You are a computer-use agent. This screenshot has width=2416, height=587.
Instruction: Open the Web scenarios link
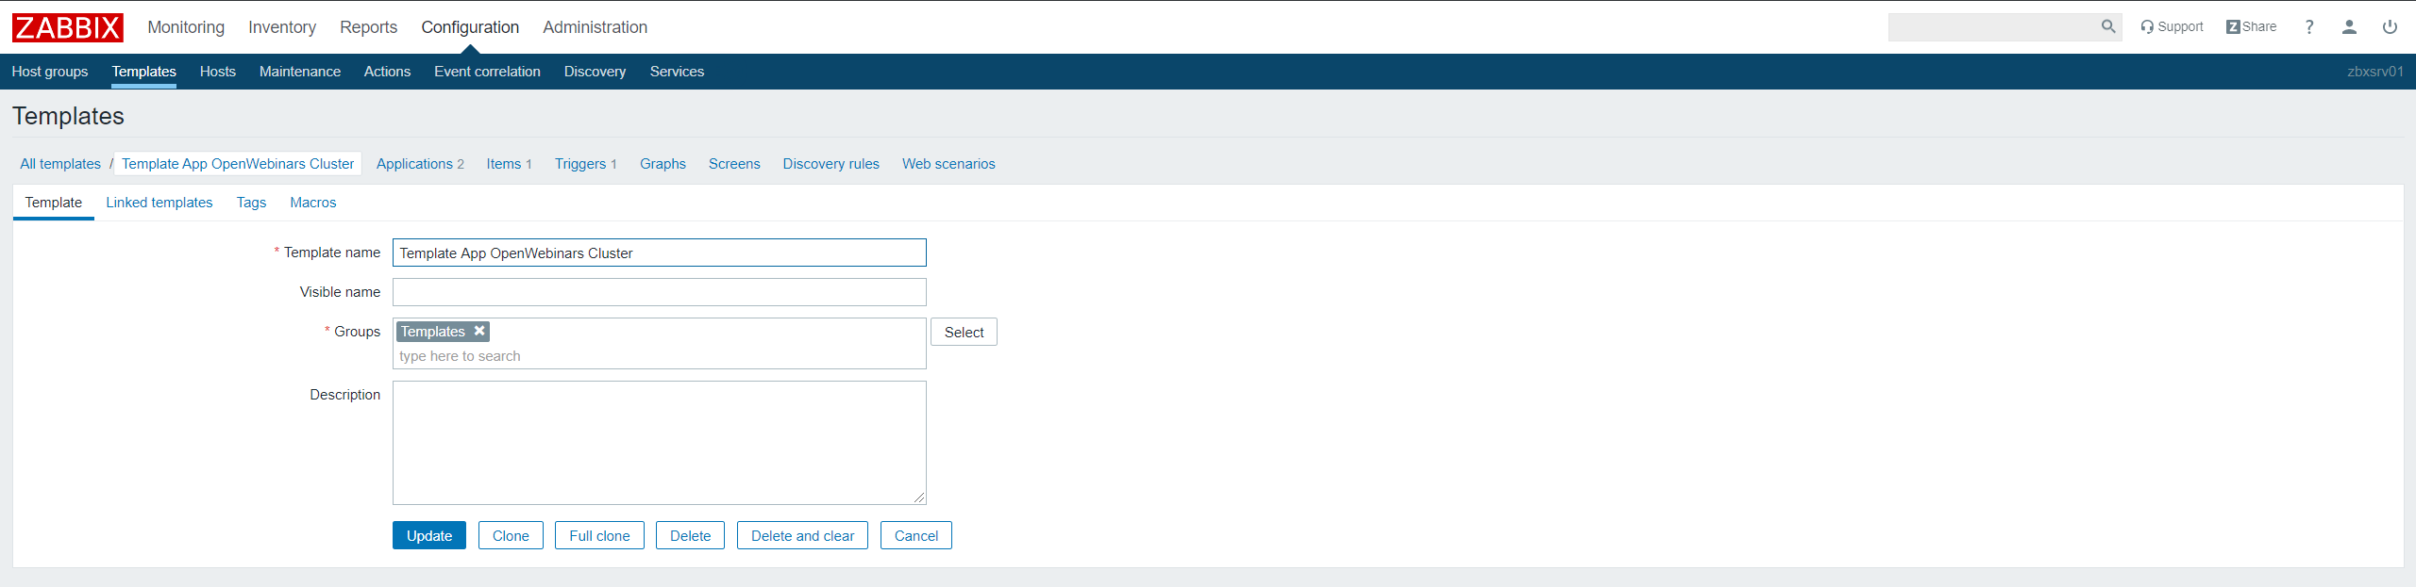coord(948,164)
